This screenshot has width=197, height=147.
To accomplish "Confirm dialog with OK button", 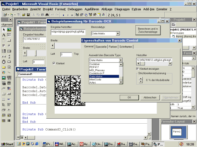I will click(x=129, y=98).
